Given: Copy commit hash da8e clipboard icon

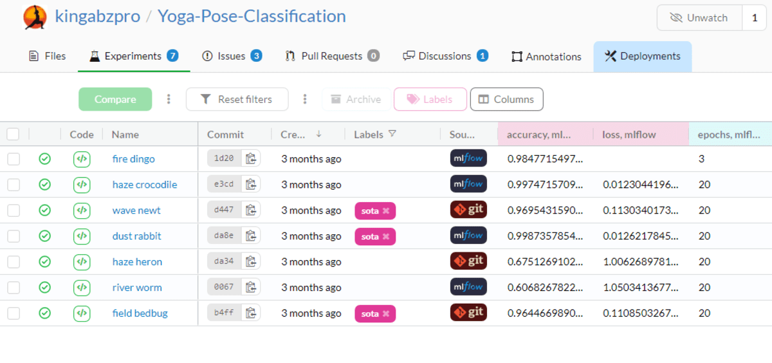Looking at the screenshot, I should click(251, 236).
